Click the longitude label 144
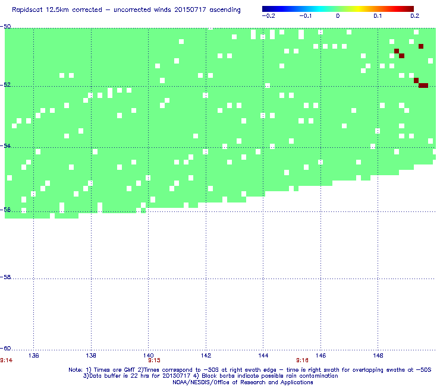Screen dimensions: 440x386 coord(263,356)
